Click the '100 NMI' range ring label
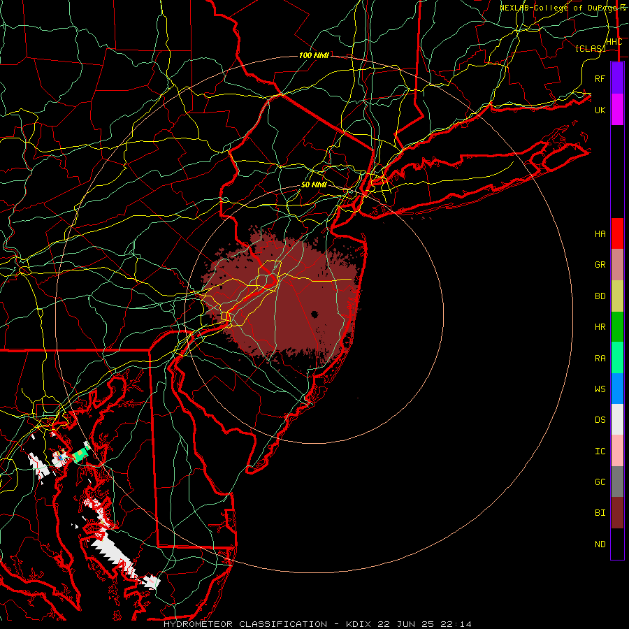Viewport: 629px width, 629px height. tap(314, 55)
